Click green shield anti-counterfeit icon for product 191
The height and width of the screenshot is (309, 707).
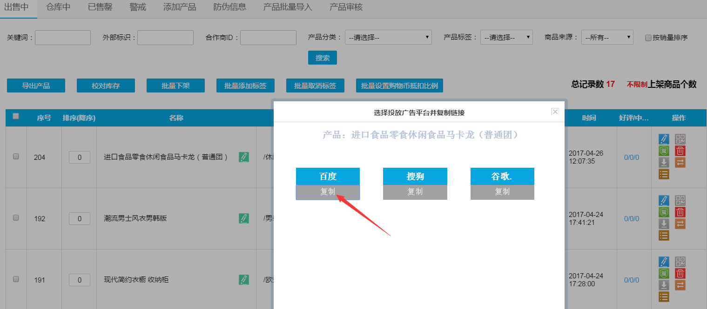(x=664, y=274)
